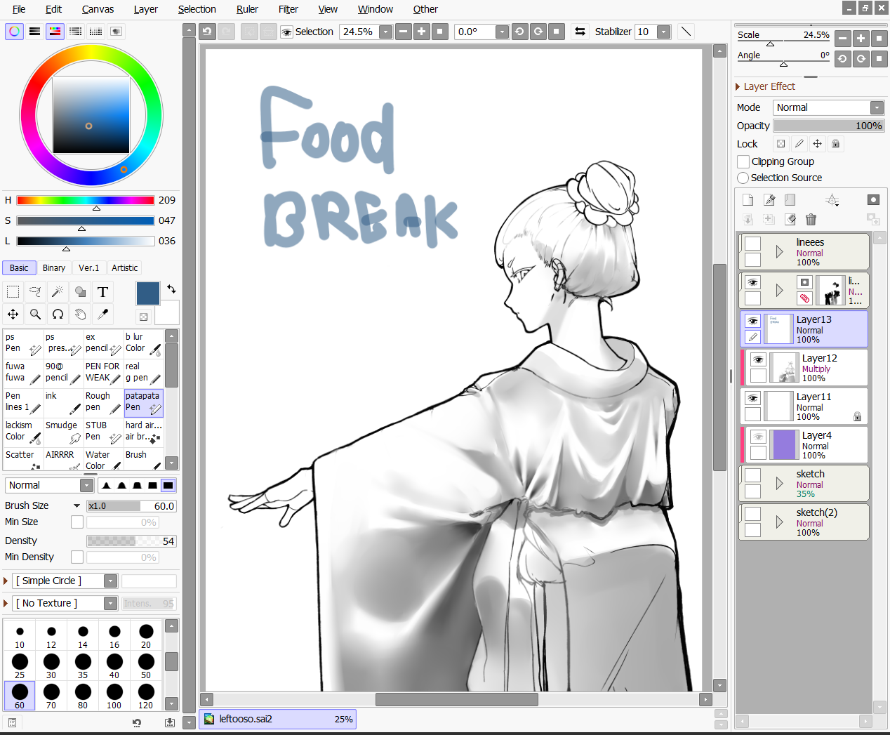This screenshot has width=890, height=735.
Task: Zoom in with the plus button by 24.5%
Action: point(421,32)
